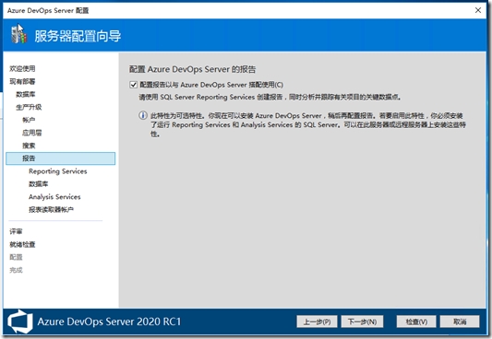
Task: Click the SQL Server Reporting Services description line
Action: 270,97
